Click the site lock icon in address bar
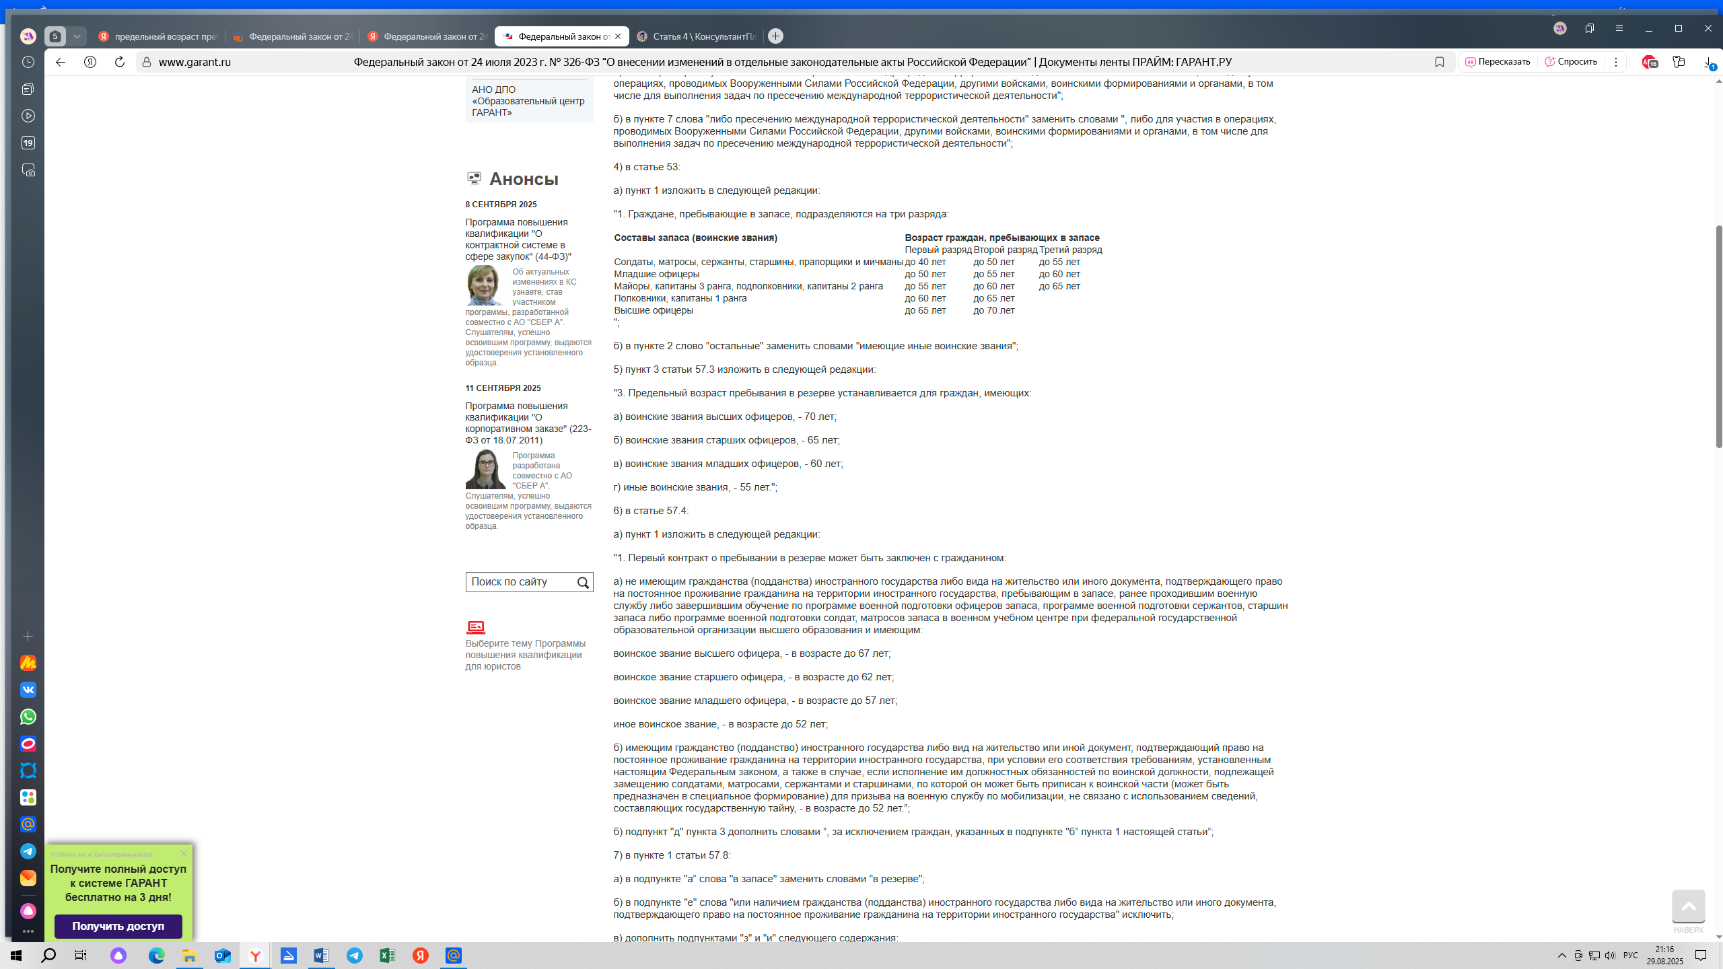The height and width of the screenshot is (969, 1723). 147,62
